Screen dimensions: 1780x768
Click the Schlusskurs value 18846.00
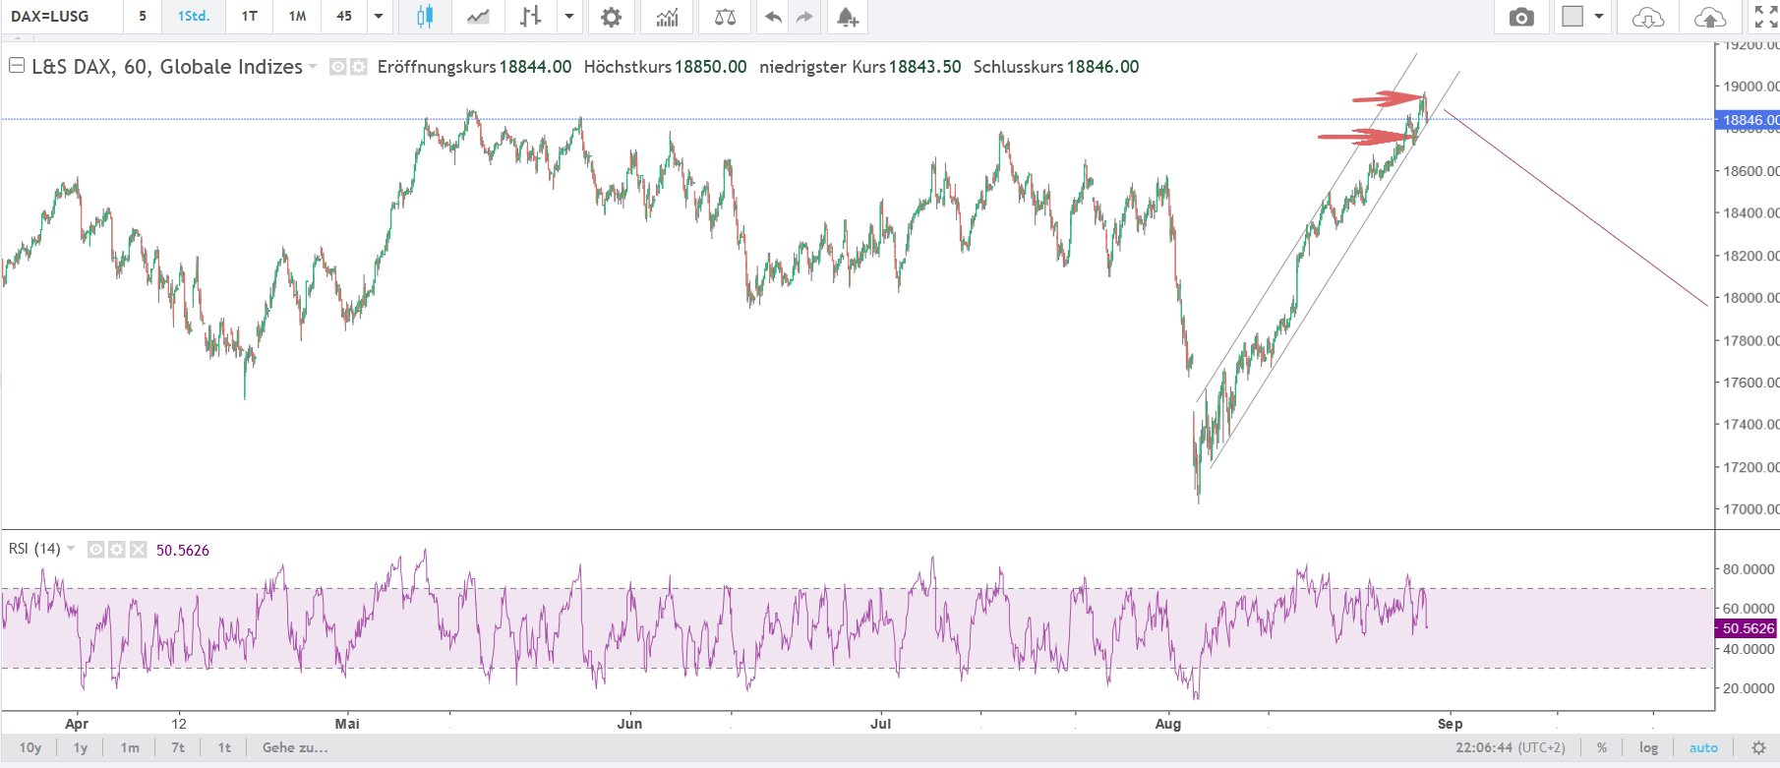click(x=1102, y=67)
